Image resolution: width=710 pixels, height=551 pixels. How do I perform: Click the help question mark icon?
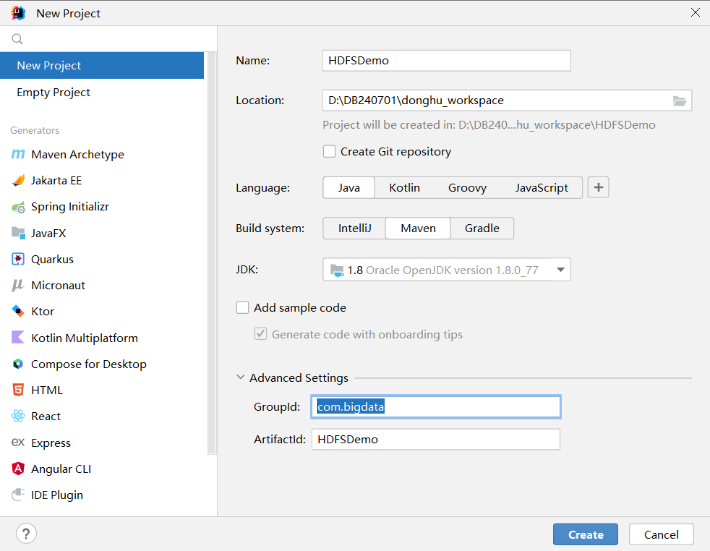tap(26, 534)
